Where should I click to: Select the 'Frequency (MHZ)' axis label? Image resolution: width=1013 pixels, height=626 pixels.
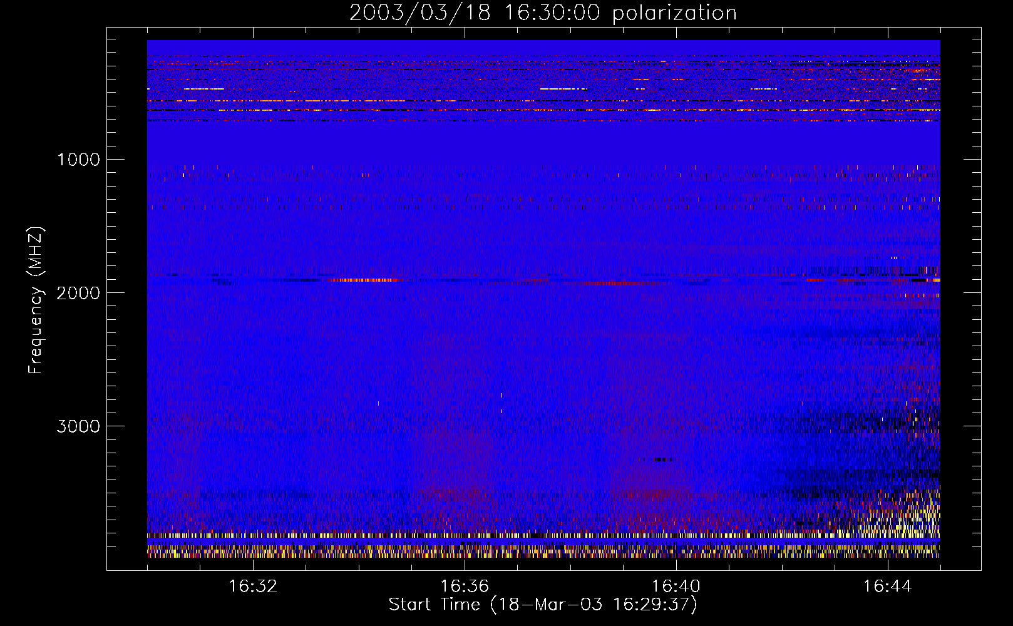(36, 300)
